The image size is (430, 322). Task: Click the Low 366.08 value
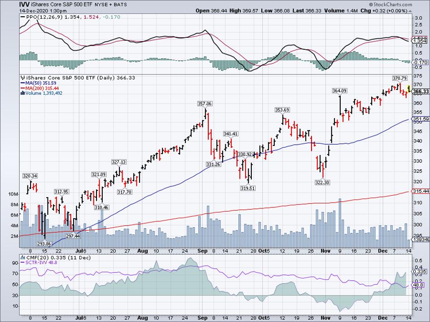[275, 11]
